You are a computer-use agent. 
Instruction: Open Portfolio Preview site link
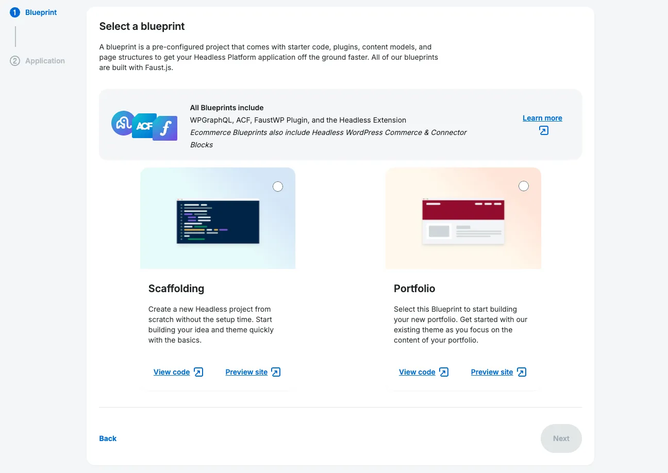[492, 372]
